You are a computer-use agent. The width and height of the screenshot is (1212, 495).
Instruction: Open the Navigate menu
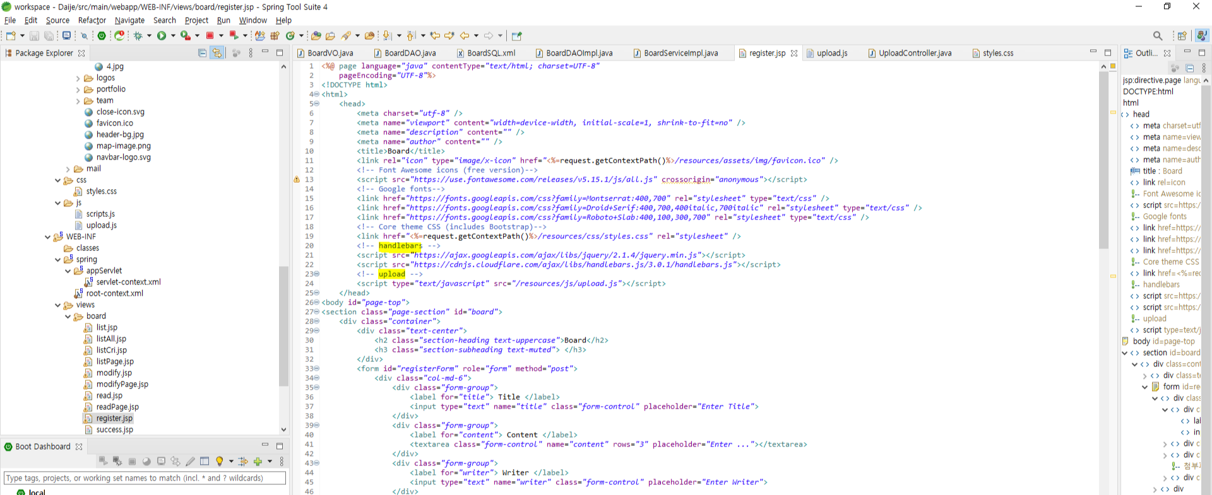point(129,20)
